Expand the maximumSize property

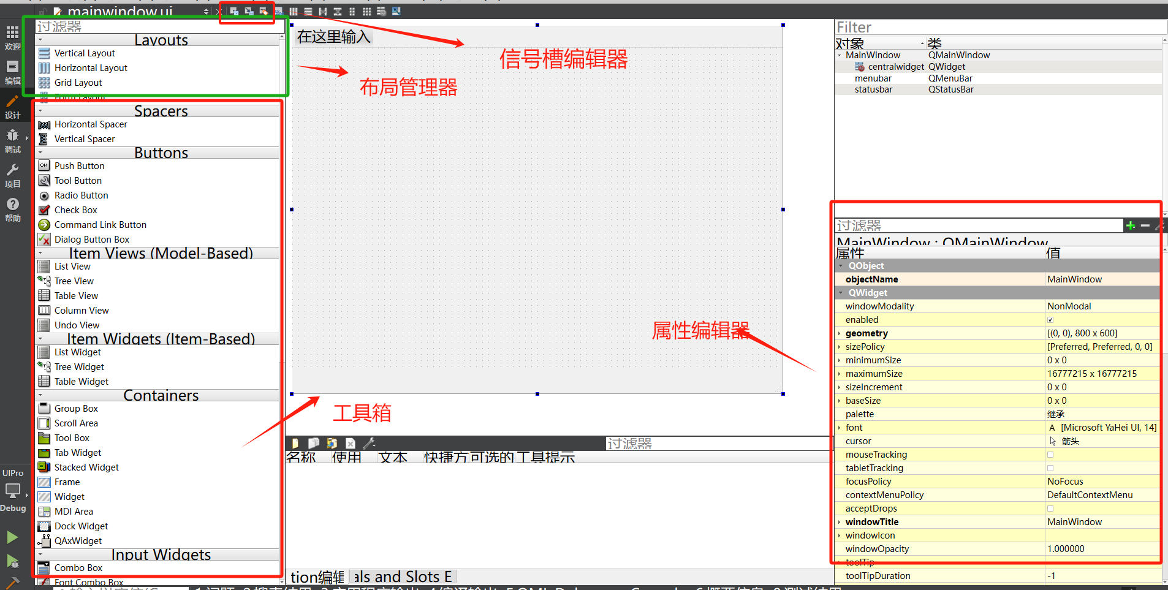[x=840, y=374]
